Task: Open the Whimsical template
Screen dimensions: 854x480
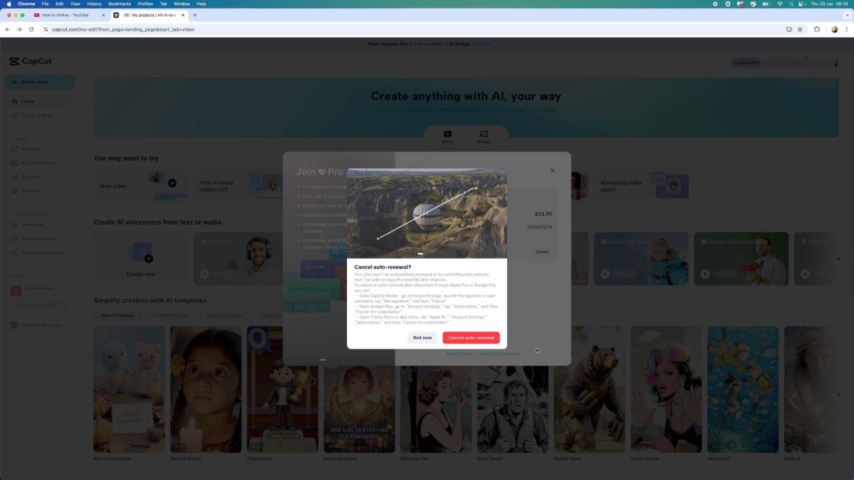Action: tap(743, 389)
